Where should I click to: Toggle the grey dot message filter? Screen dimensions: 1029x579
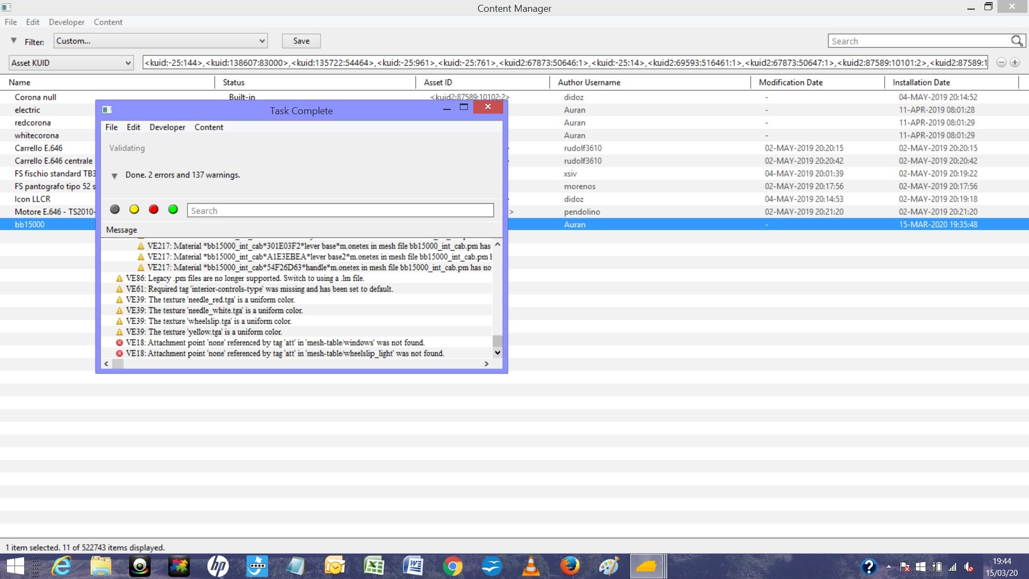[115, 210]
